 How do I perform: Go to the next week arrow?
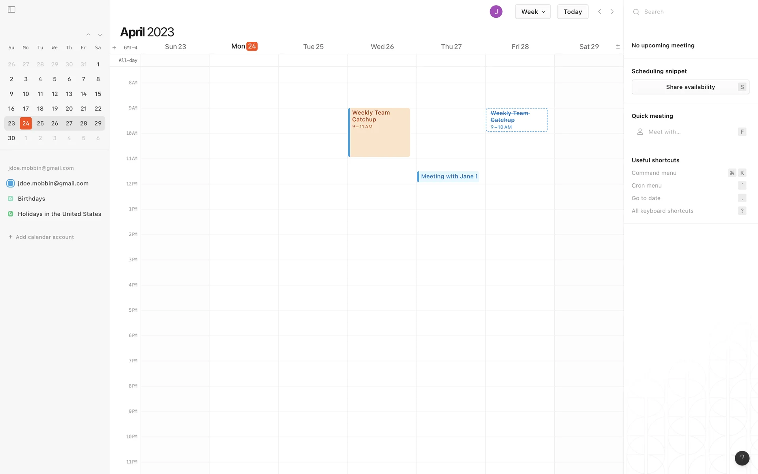click(612, 11)
